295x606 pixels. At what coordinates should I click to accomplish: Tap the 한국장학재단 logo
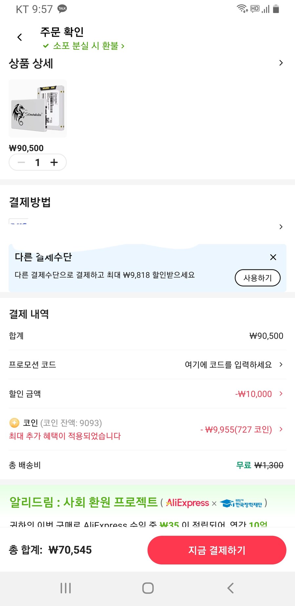pos(241,503)
